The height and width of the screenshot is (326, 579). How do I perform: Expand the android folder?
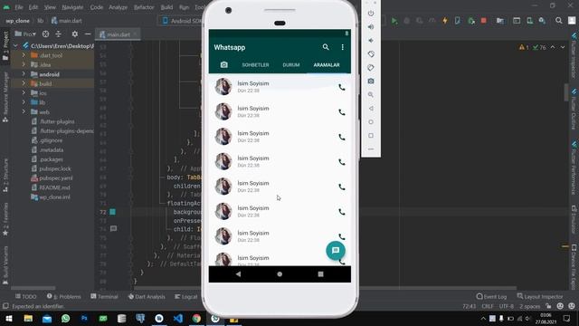click(x=24, y=74)
